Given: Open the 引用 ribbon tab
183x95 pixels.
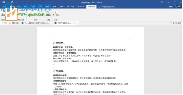Looking at the screenshot, I should (40, 7).
